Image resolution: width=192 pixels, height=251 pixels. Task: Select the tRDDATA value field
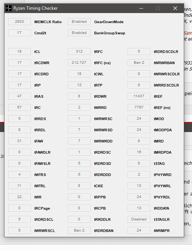[139, 208]
